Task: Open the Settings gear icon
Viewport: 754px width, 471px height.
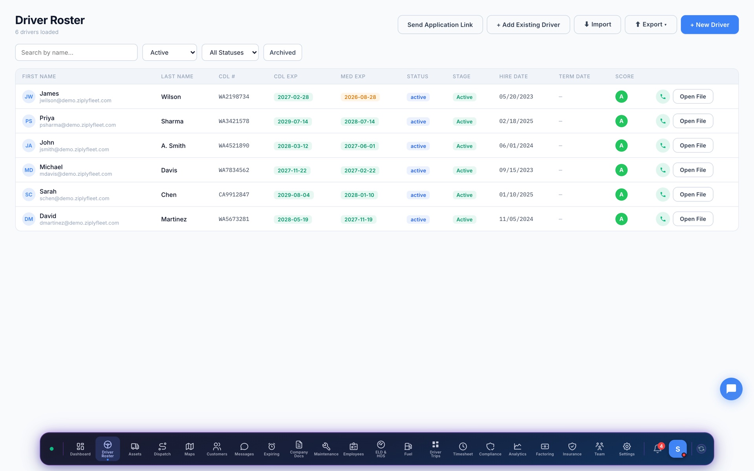Action: pyautogui.click(x=627, y=449)
